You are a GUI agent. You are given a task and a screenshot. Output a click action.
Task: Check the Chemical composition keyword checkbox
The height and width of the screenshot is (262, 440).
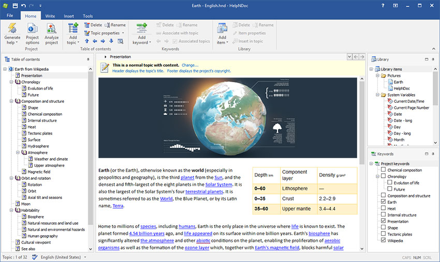[383, 170]
